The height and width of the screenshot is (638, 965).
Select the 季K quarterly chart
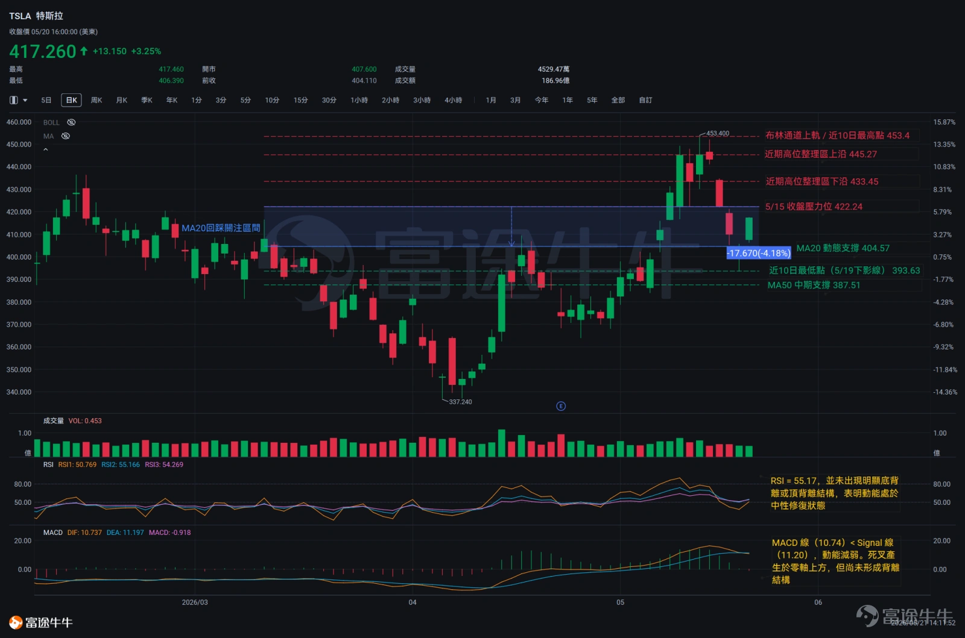point(147,100)
